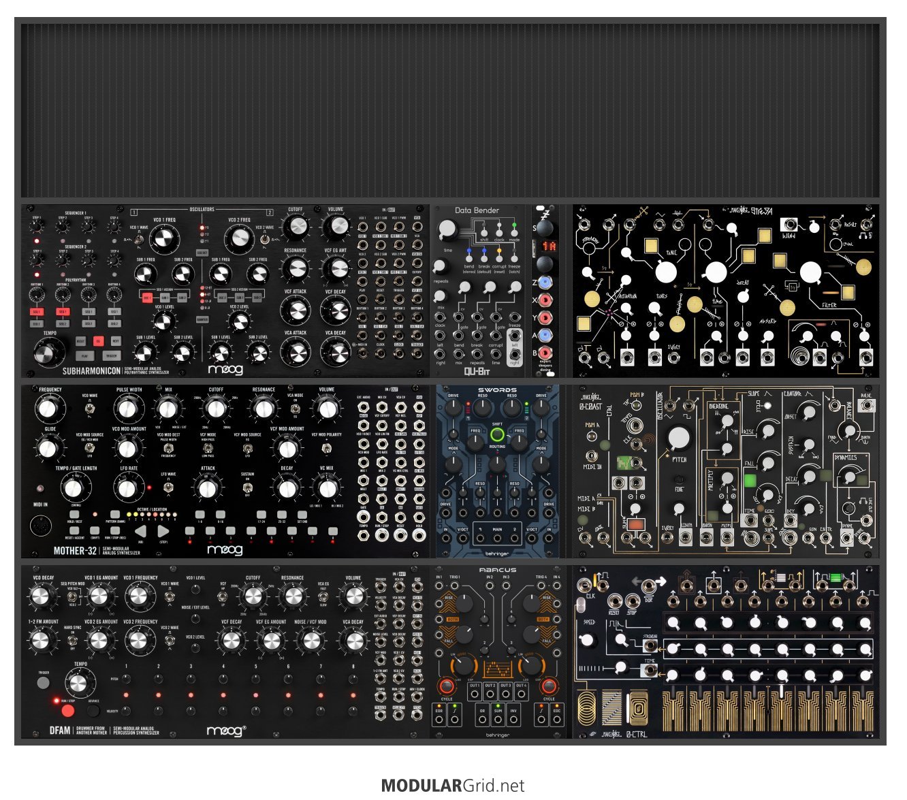
Task: Select OSC 1 in SEQ 1 ASSIGN
Action: [147, 298]
